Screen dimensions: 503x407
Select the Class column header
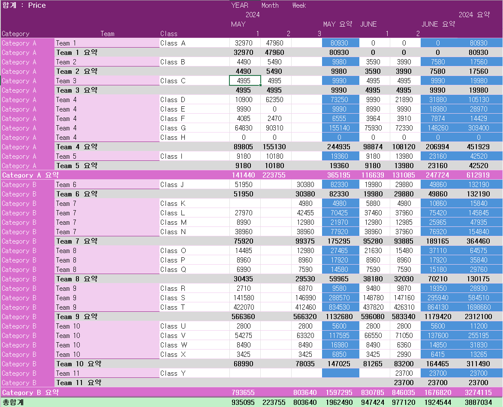pyautogui.click(x=169, y=34)
